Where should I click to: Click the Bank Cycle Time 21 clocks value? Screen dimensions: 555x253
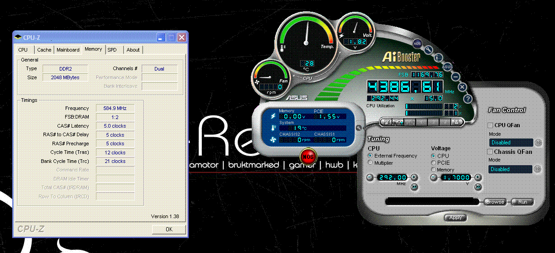tap(115, 161)
